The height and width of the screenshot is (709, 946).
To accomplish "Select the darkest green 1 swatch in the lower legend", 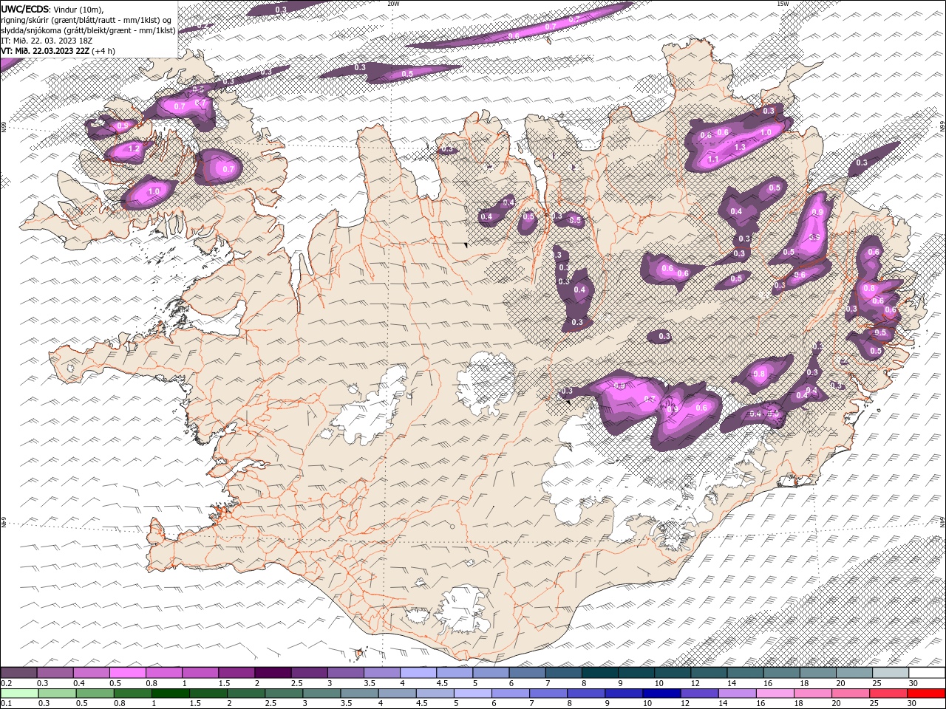I will tap(170, 693).
